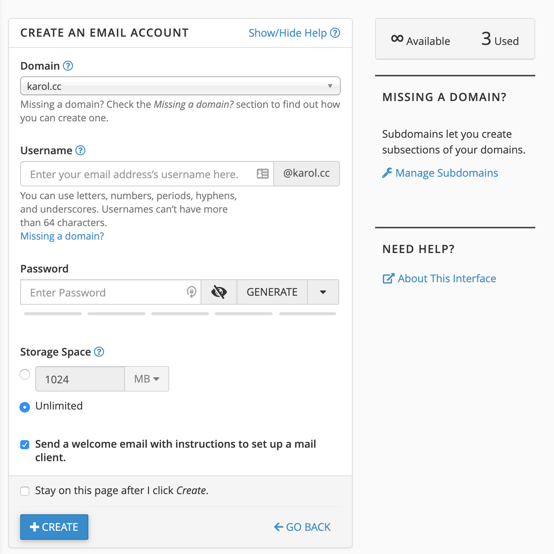Image resolution: width=554 pixels, height=554 pixels.
Task: Click the Missing a domain? link
Action: pos(62,236)
